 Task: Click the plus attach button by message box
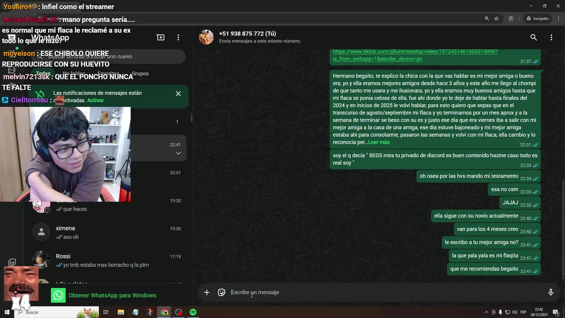[207, 292]
